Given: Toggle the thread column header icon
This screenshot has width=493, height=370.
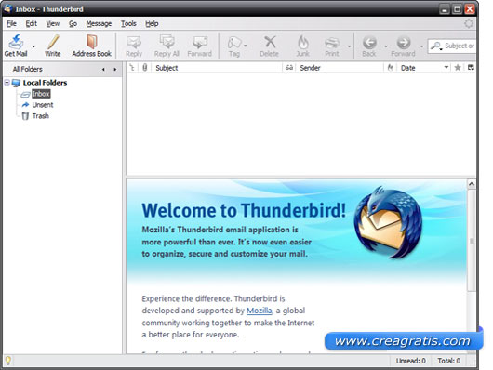Looking at the screenshot, I should (132, 67).
